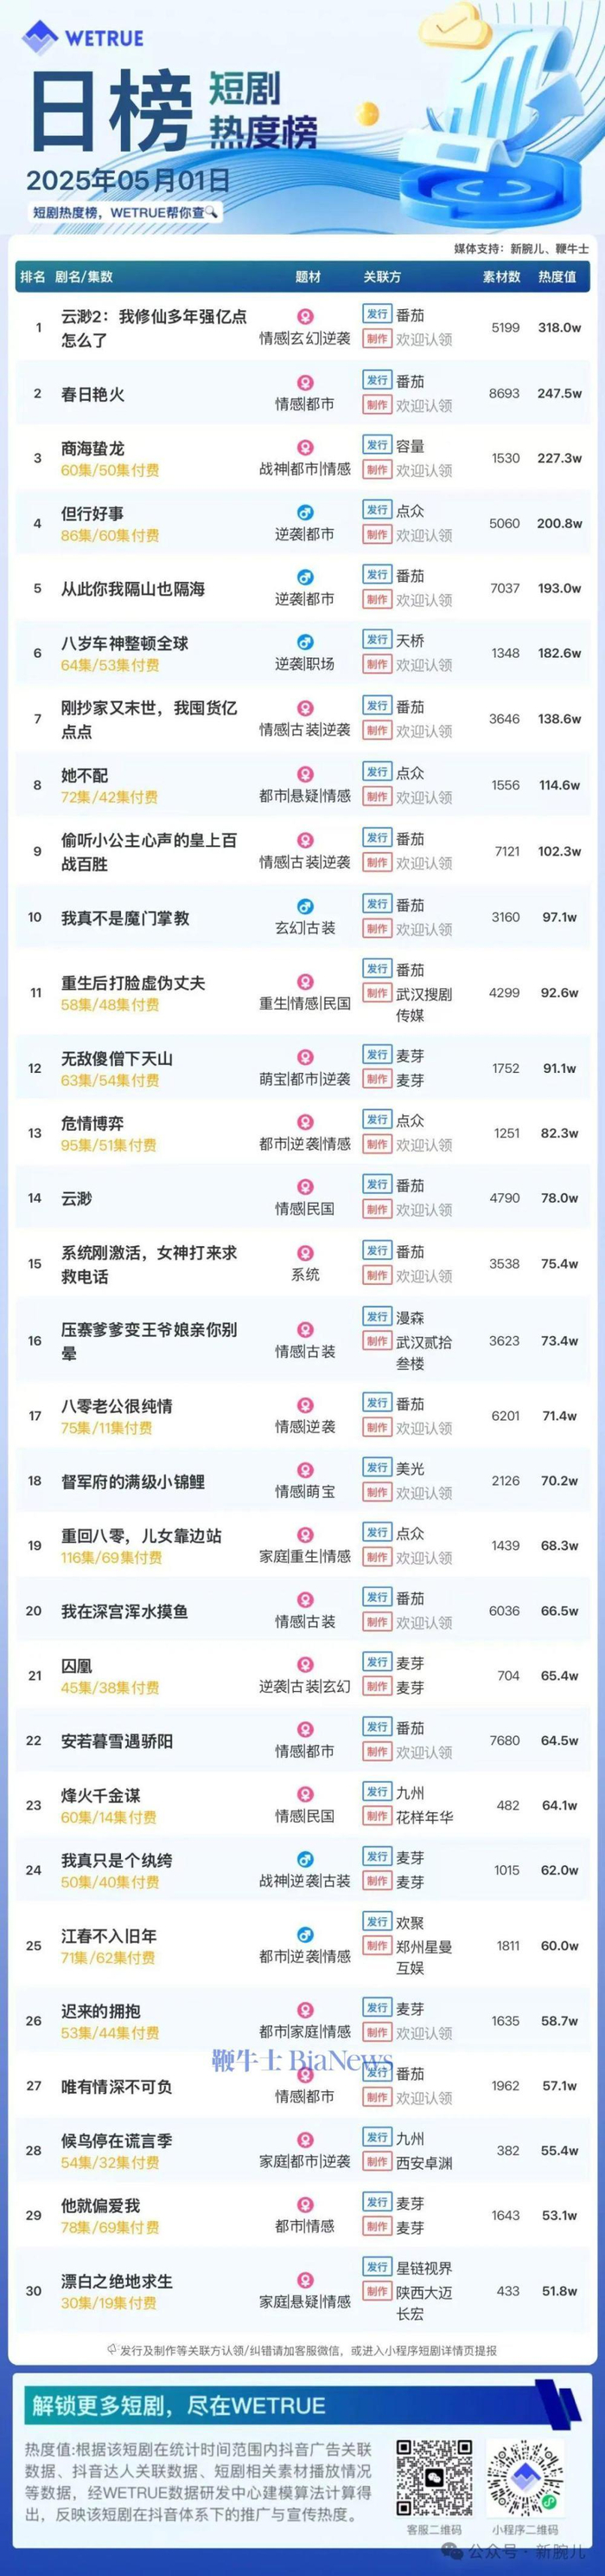This screenshot has height=2576, width=605.
Task: Click the female icon for 囚凰
Action: tap(305, 1663)
